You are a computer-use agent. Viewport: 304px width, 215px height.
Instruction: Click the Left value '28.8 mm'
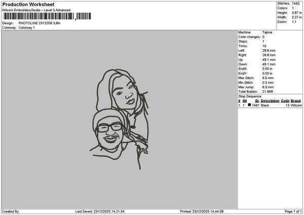(269, 51)
